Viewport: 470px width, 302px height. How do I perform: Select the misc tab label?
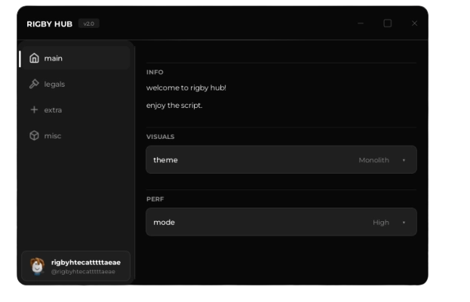(53, 136)
